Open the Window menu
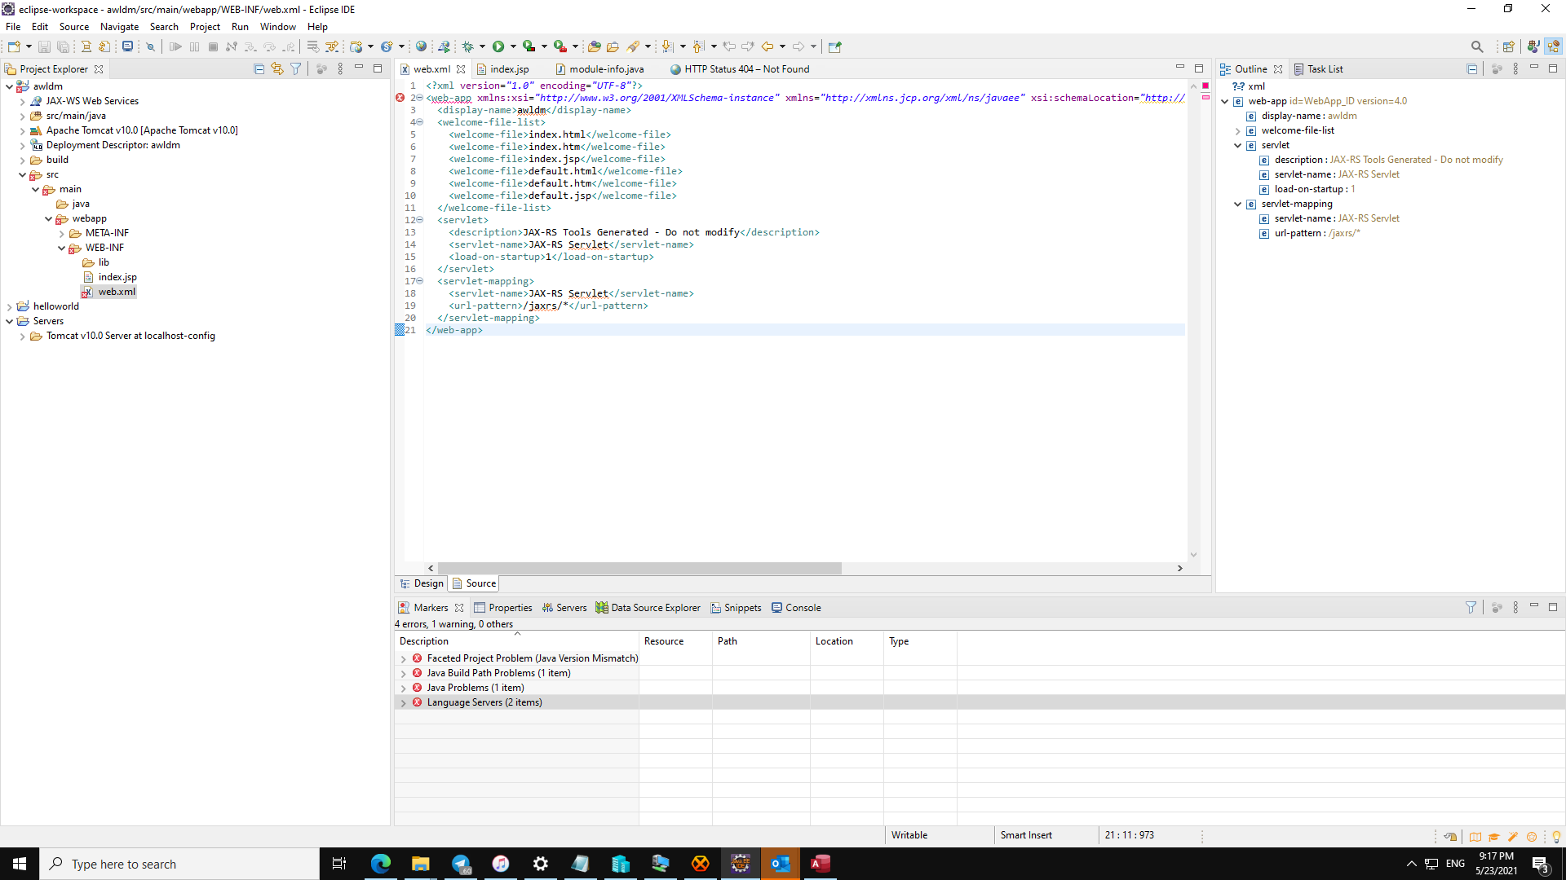The width and height of the screenshot is (1566, 880). (277, 27)
